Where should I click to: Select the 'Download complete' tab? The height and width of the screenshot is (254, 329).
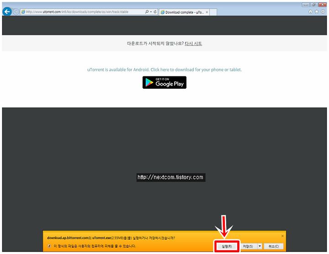pos(184,12)
